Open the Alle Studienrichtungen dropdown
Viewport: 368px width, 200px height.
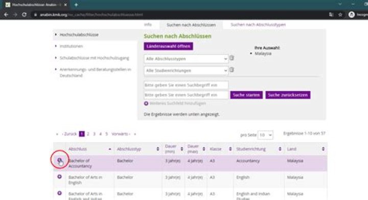pos(186,71)
